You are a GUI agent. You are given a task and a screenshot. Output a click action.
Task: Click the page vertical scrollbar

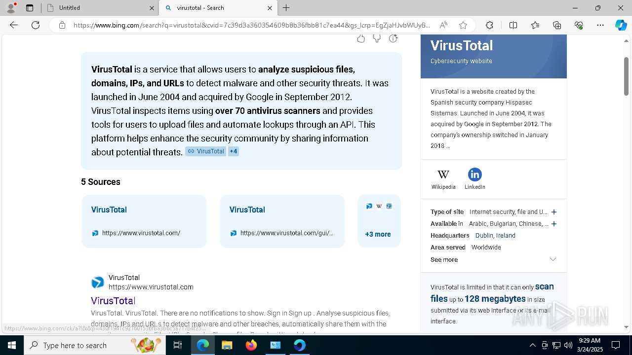(x=626, y=77)
